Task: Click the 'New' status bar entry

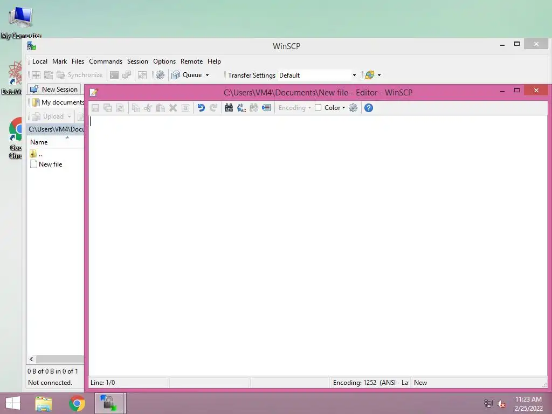Action: point(420,383)
